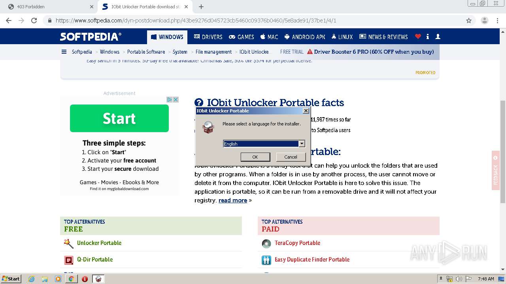The image size is (506, 284).
Task: Click the address bar URL
Action: 196,21
